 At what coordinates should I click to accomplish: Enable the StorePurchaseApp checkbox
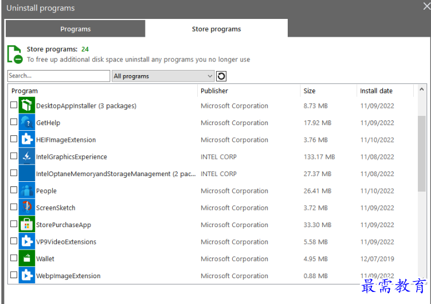point(14,224)
